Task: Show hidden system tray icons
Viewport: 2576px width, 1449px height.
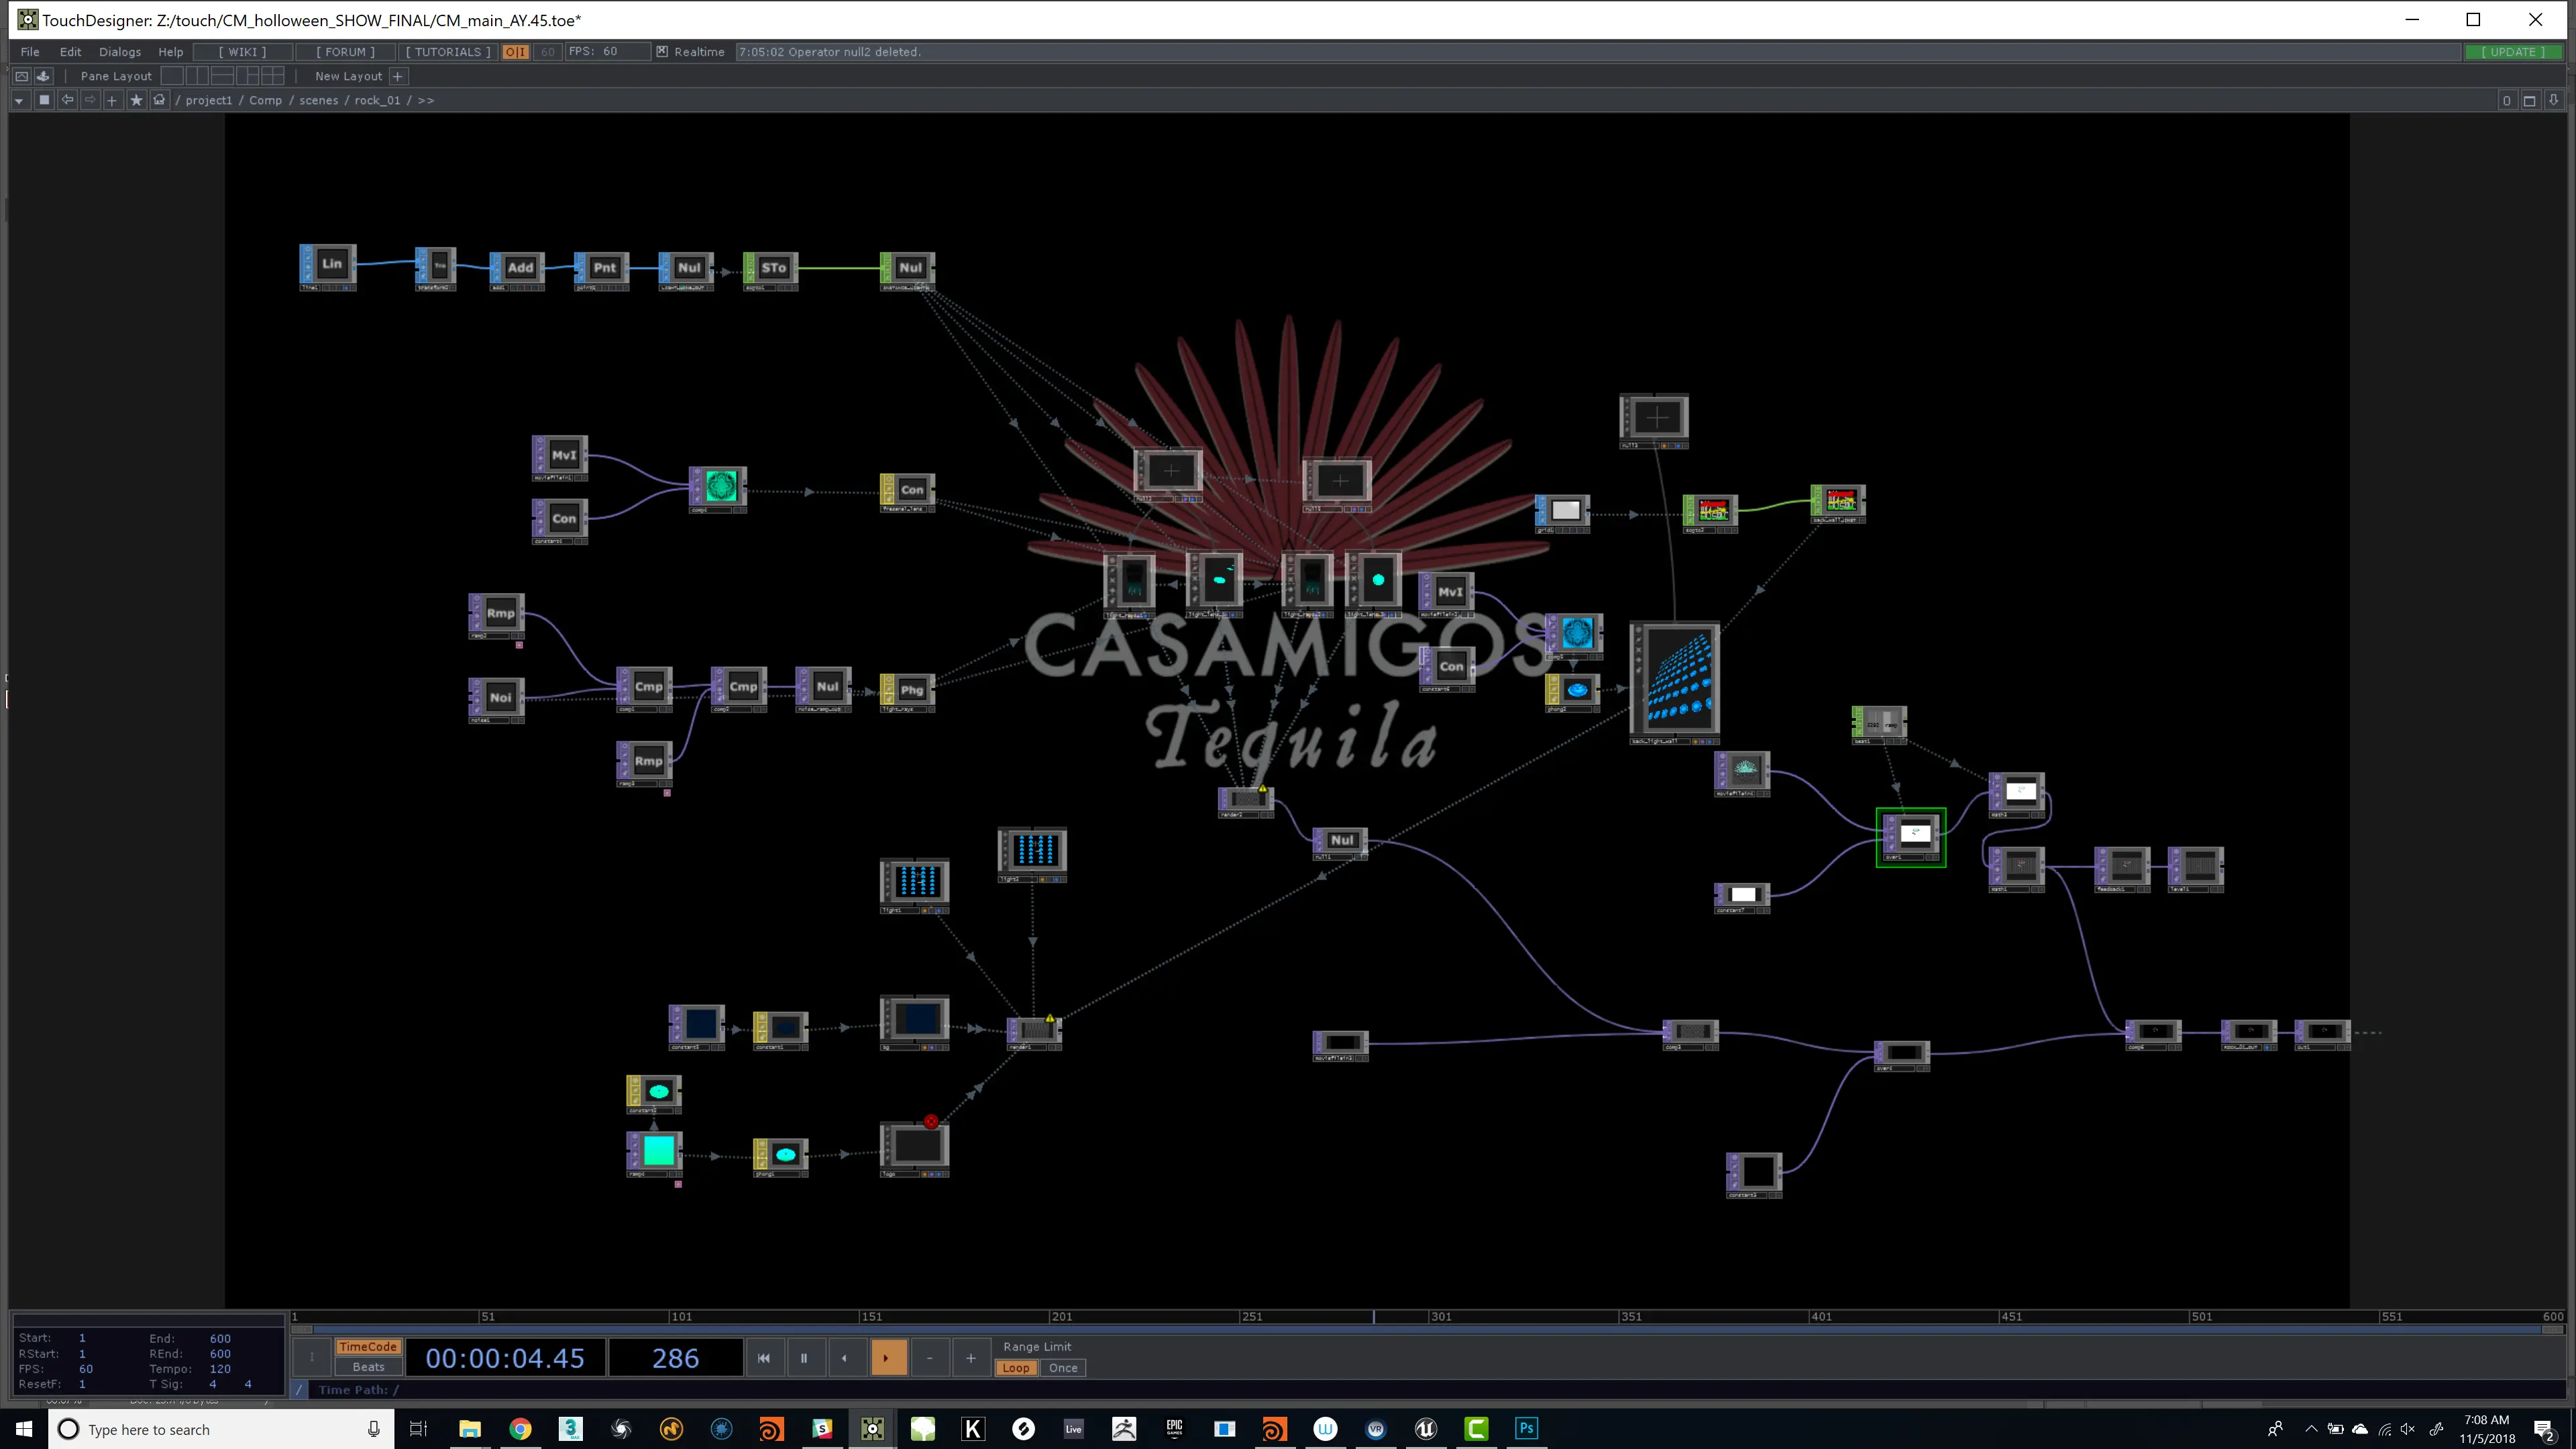Action: pyautogui.click(x=2311, y=1429)
